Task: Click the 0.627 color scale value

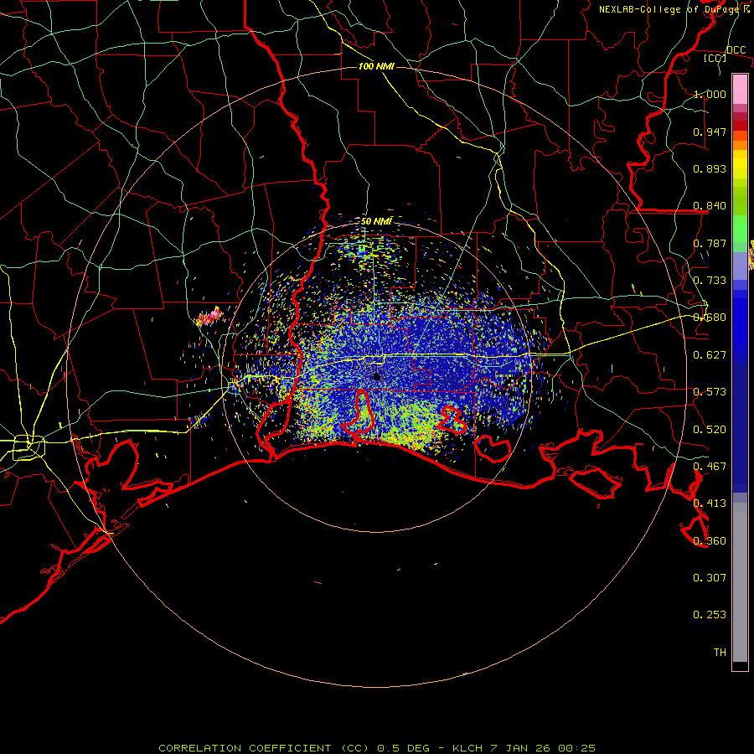Action: pos(710,355)
